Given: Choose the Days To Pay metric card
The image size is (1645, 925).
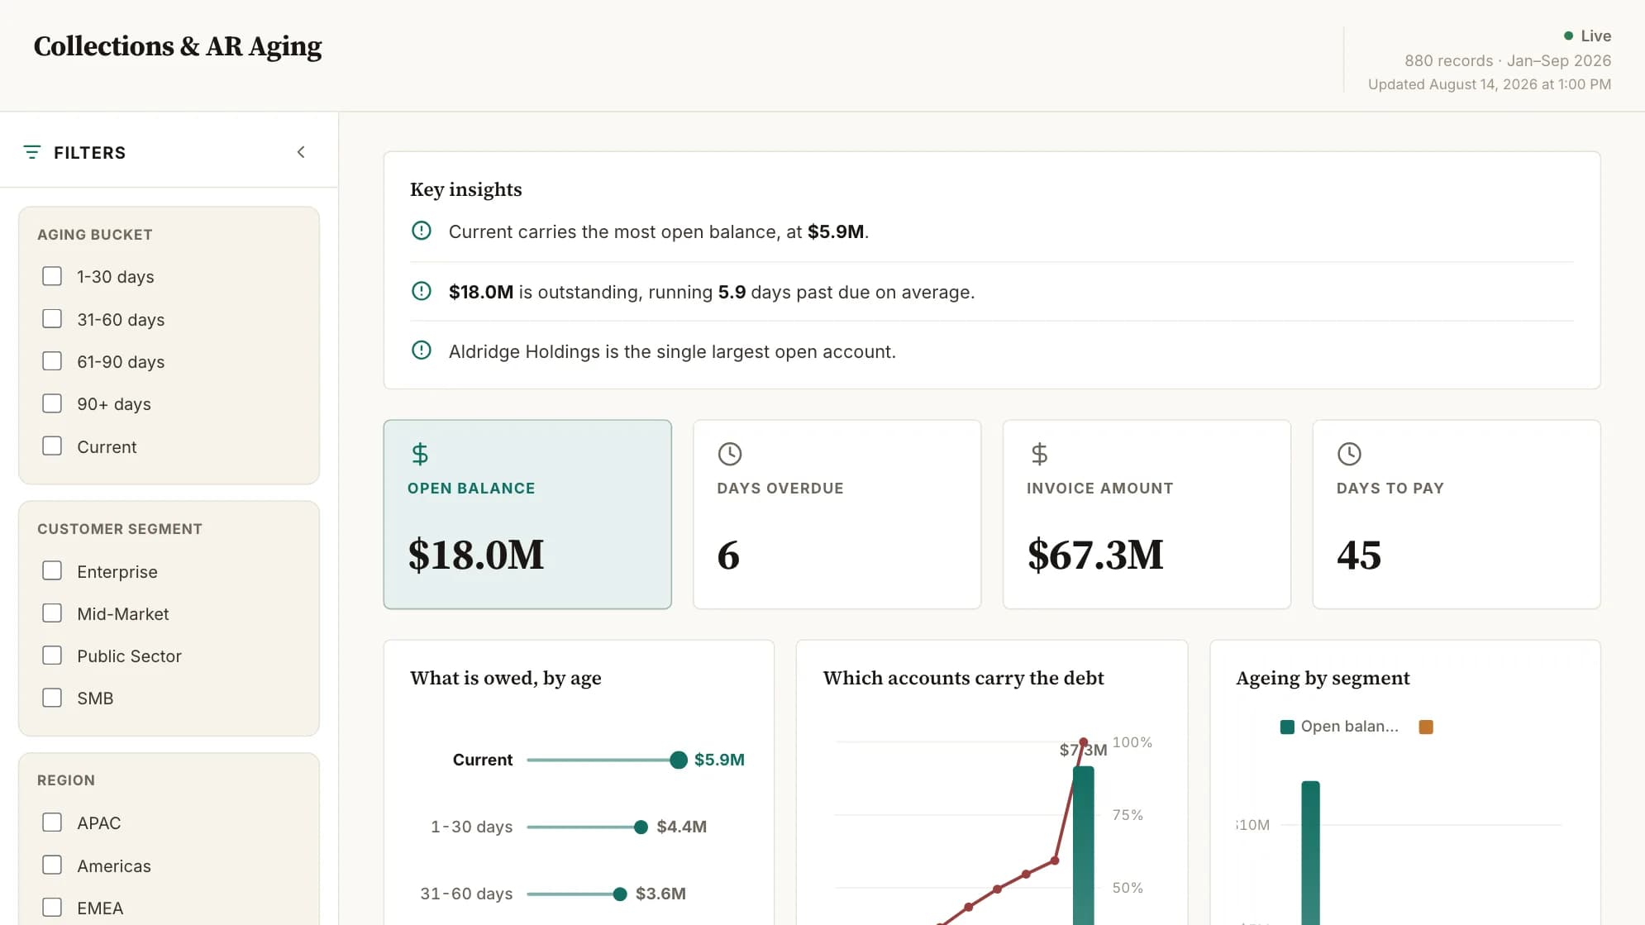Looking at the screenshot, I should (1457, 514).
